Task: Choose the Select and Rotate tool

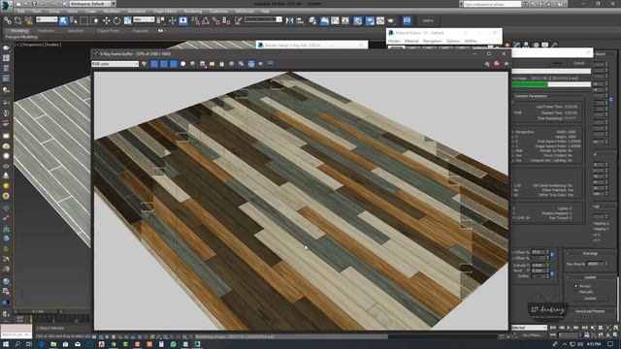Action: 116,20
